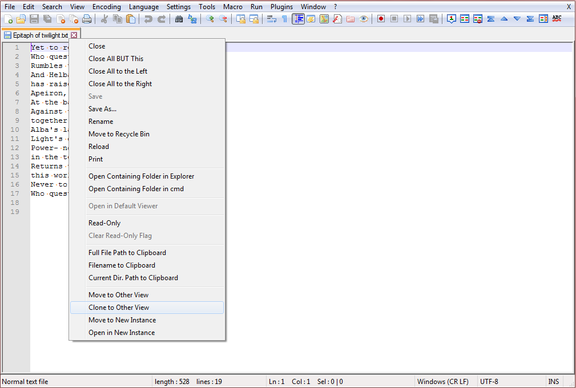The width and height of the screenshot is (576, 388).
Task: Choose Full File Path to Clipboard
Action: pos(127,252)
